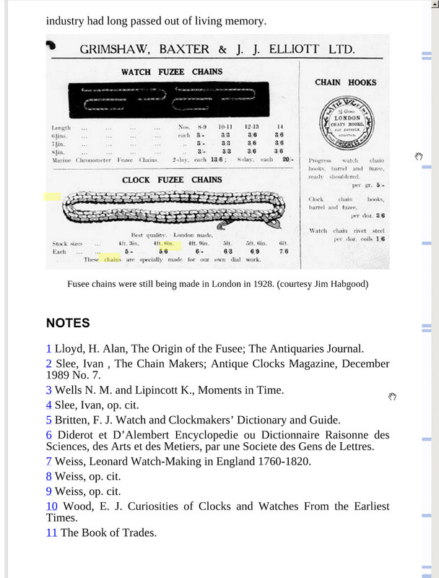
Task: Open footnote link 1 for Lloyd
Action: (48, 349)
